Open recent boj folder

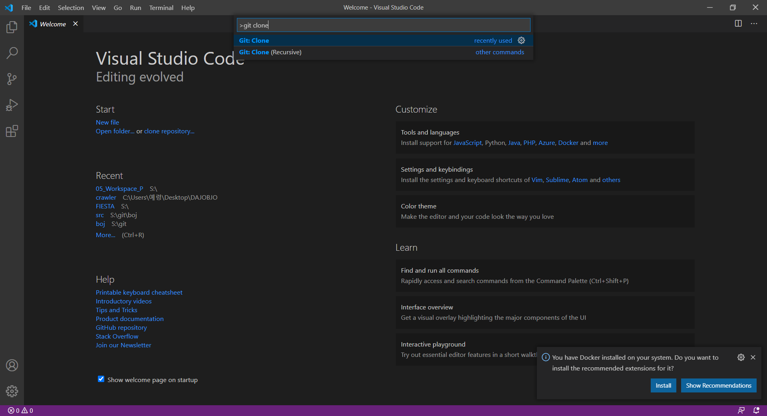point(100,224)
